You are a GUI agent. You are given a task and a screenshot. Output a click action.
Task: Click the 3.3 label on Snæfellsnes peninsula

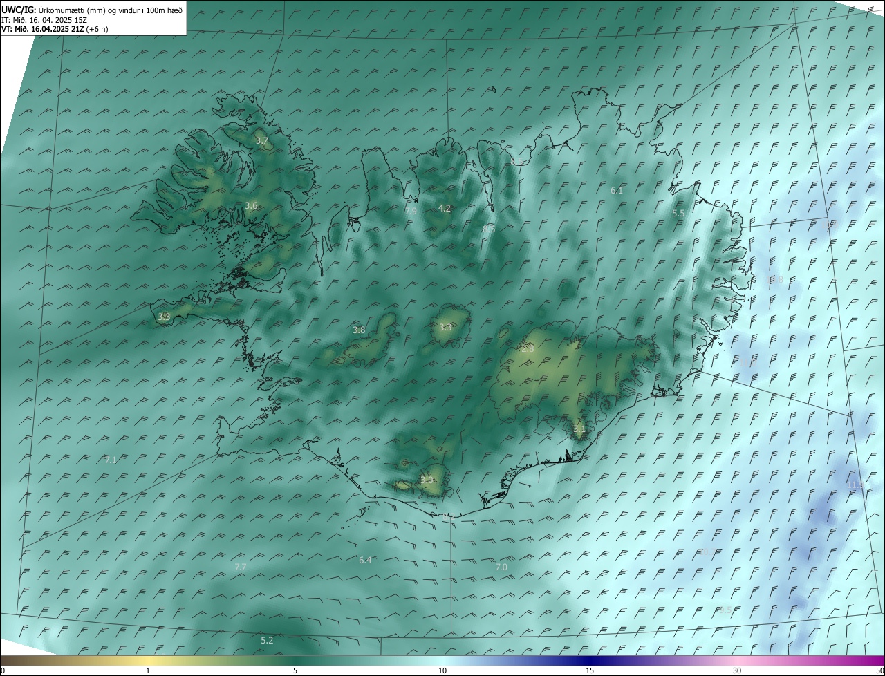[164, 317]
